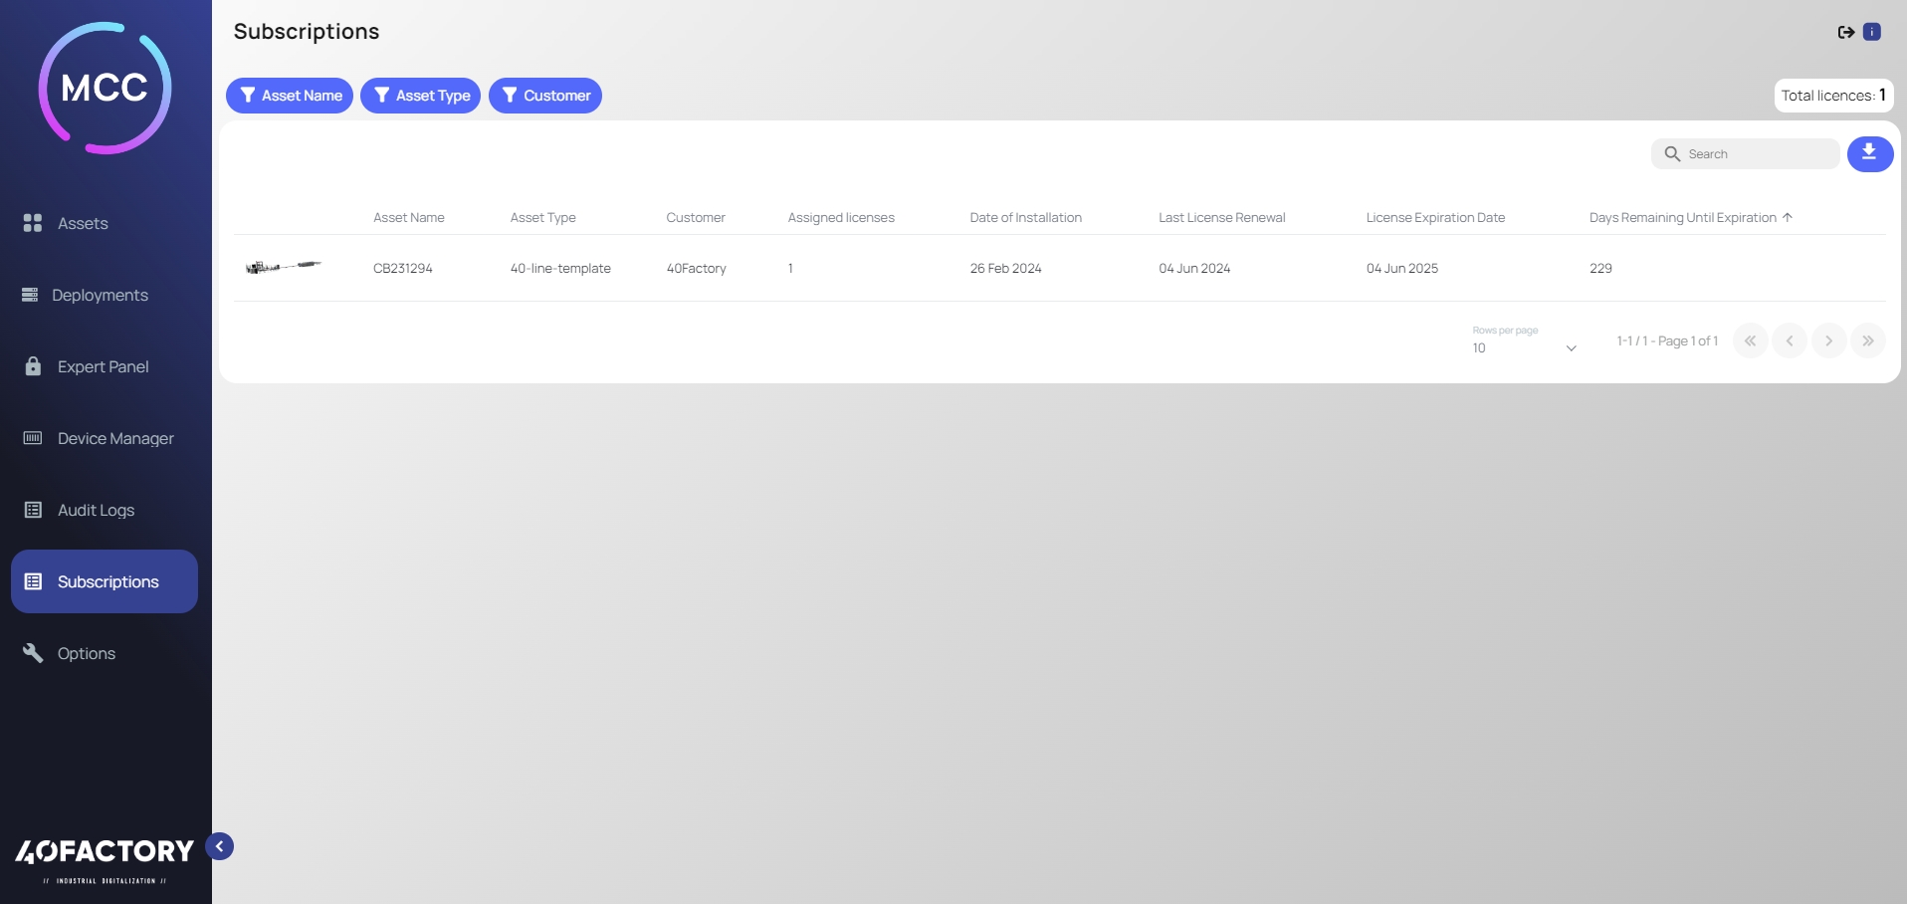Screen dimensions: 1907x904
Task: Open the Asset Type filter
Action: click(420, 96)
